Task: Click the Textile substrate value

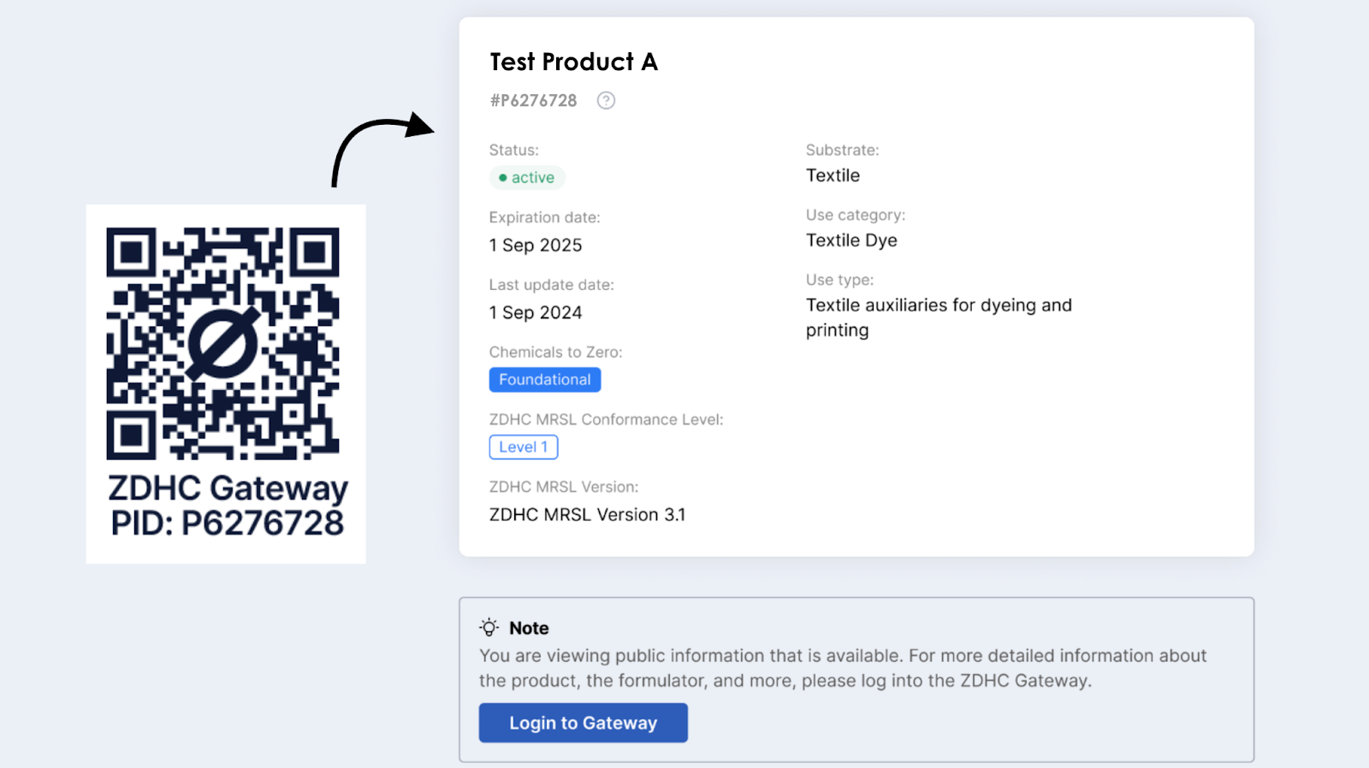Action: click(833, 175)
